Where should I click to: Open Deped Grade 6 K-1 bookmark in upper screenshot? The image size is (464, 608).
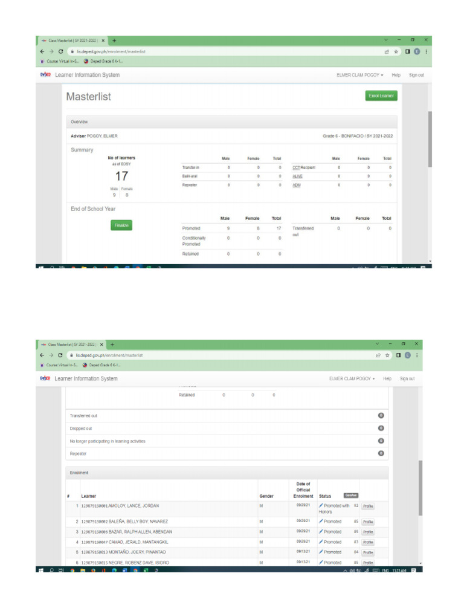pos(103,61)
